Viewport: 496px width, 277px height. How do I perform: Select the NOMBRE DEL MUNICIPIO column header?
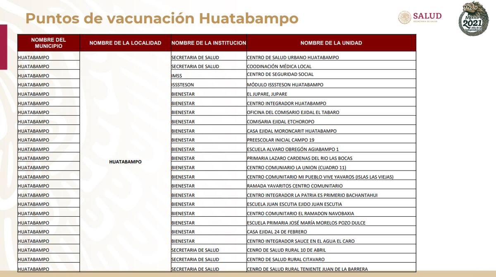coord(49,43)
